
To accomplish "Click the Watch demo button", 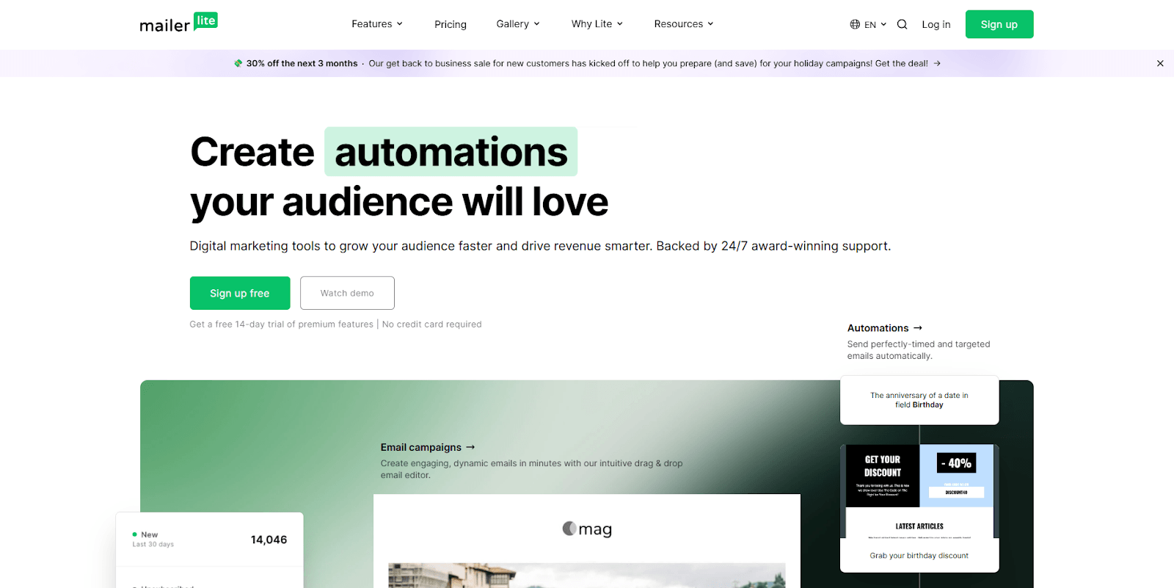I will coord(347,293).
